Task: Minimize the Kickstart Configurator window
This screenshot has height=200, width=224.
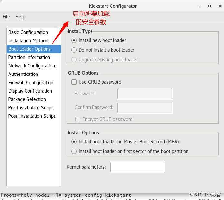Action: point(198,6)
